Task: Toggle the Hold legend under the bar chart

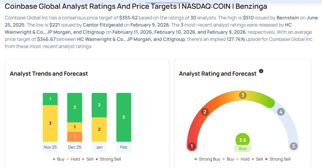Action: [x=73, y=159]
